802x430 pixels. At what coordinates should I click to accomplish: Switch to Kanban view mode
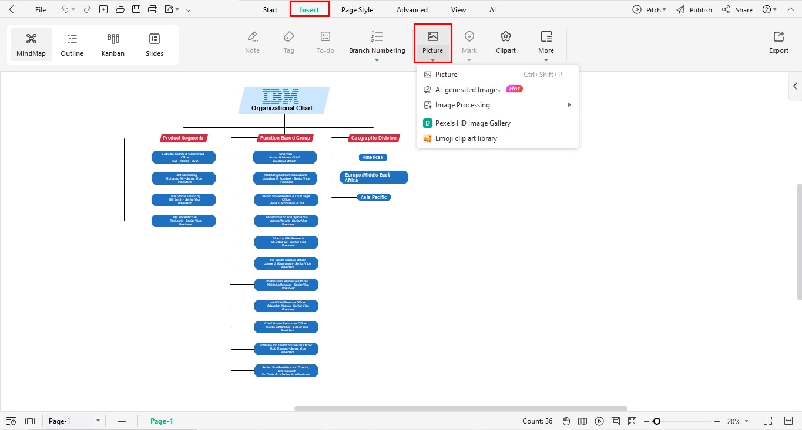113,45
